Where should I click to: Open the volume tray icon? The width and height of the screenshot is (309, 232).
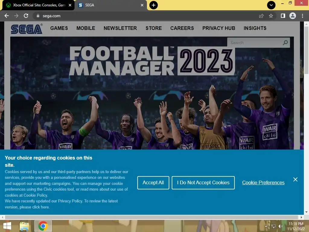[281, 226]
